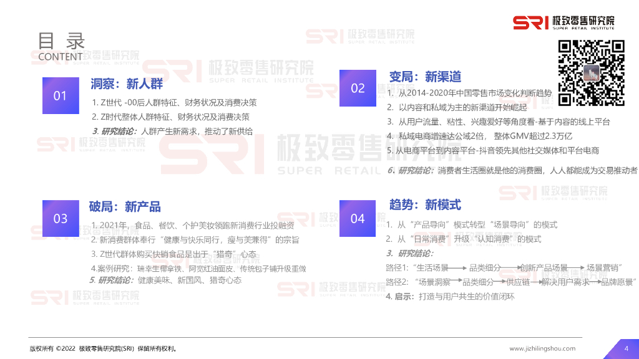Click line 新消费群体奉行“健康与快乐同行”
This screenshot has height=359, width=639.
(x=195, y=240)
